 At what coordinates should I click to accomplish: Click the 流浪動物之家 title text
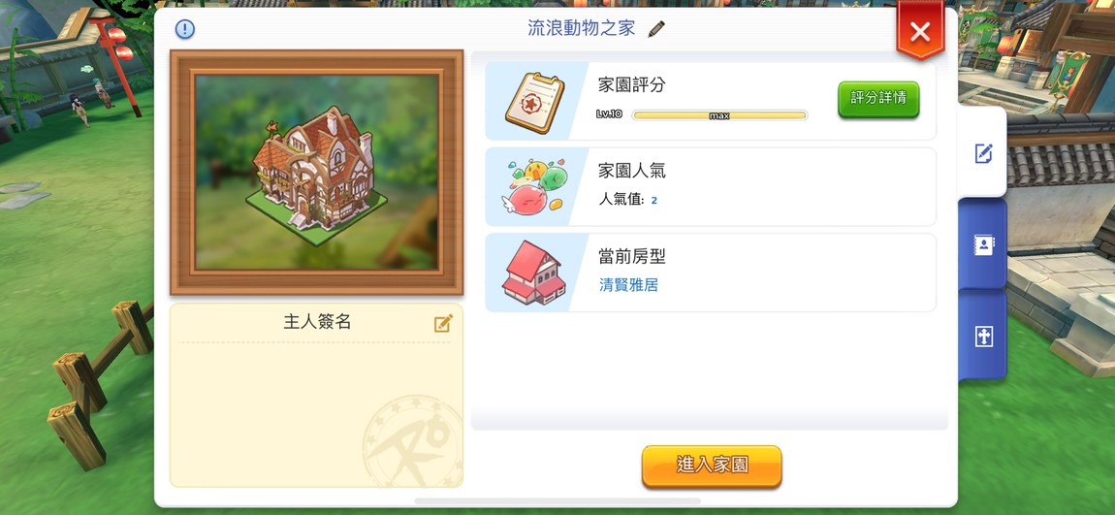pos(582,28)
